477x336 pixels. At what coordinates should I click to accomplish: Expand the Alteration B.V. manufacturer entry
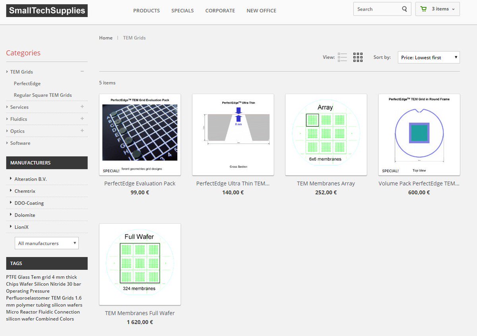[x=10, y=179]
